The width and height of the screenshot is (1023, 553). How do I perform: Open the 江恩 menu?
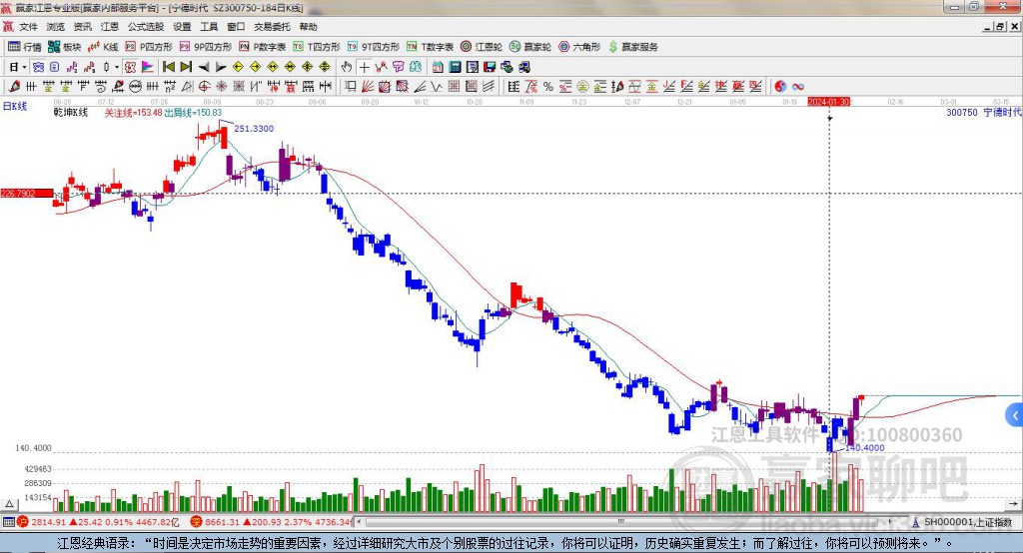(110, 27)
